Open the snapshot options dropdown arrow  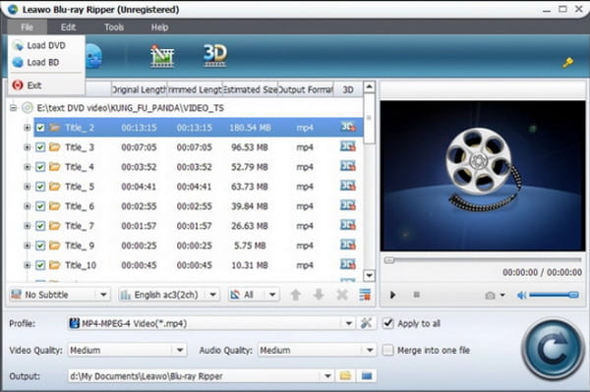click(x=502, y=296)
